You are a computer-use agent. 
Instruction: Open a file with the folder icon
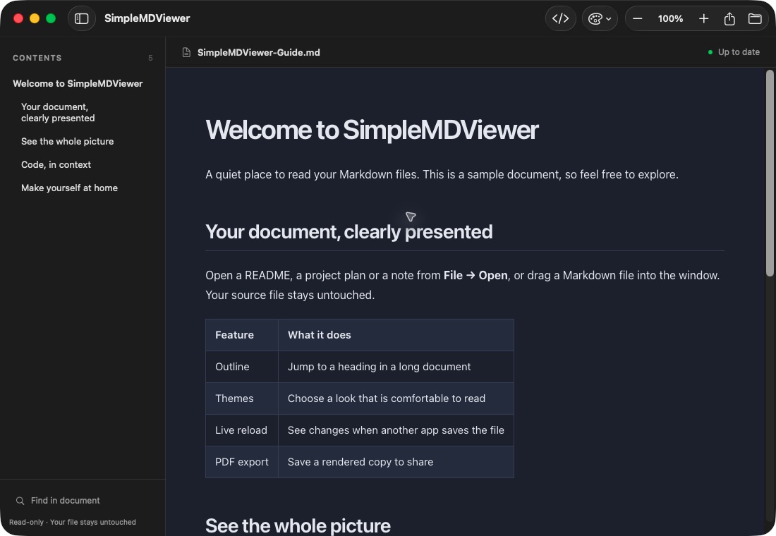tap(754, 19)
